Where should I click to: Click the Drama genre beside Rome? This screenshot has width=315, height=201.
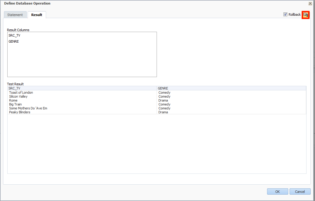(x=163, y=100)
